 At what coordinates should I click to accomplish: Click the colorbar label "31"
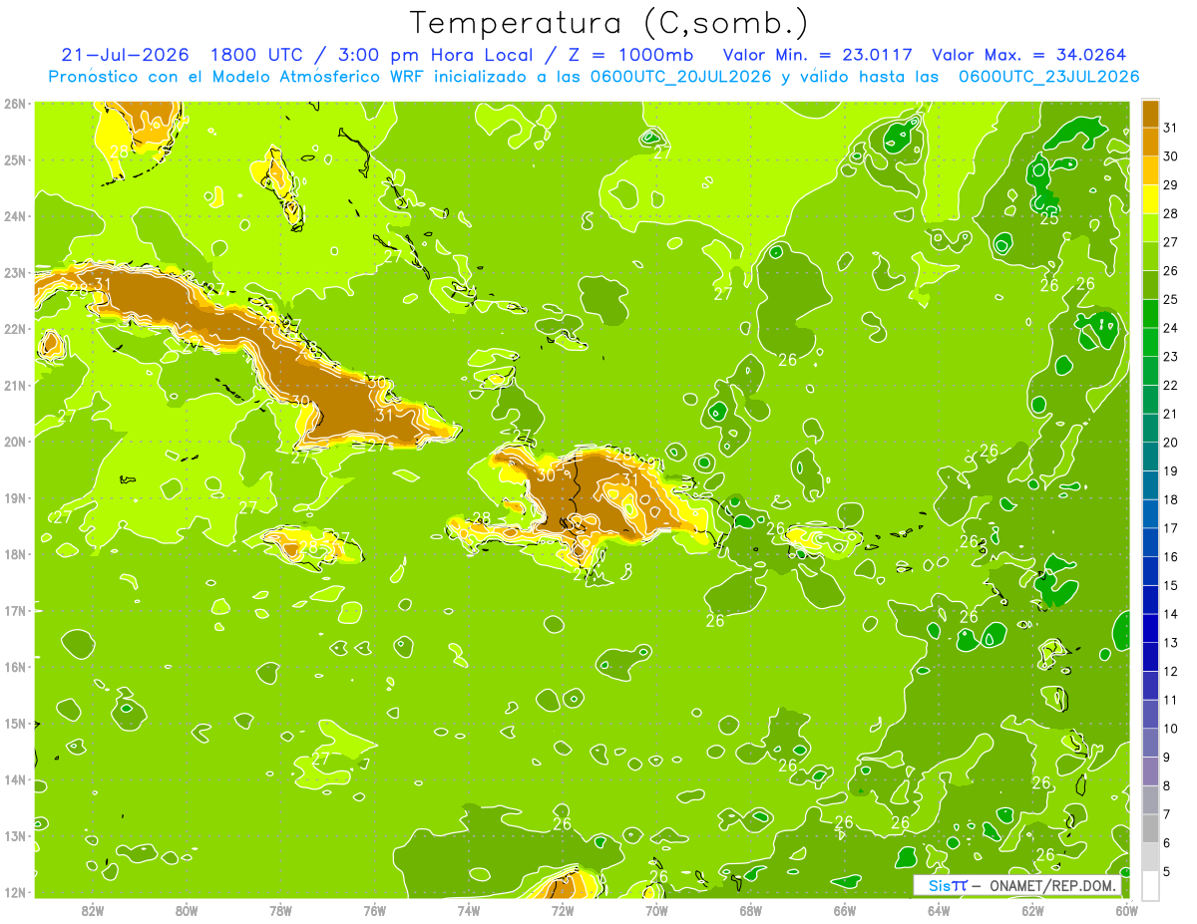(x=1170, y=128)
